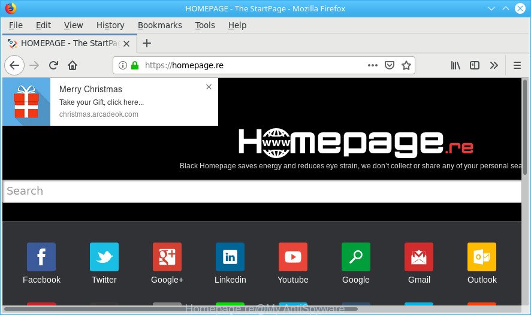Open the Tools menu

click(x=205, y=25)
